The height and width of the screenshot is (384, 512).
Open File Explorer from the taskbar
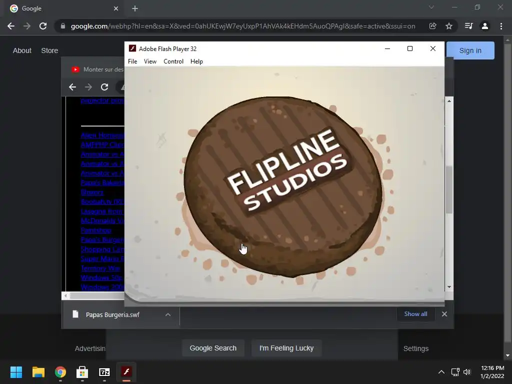(x=38, y=372)
